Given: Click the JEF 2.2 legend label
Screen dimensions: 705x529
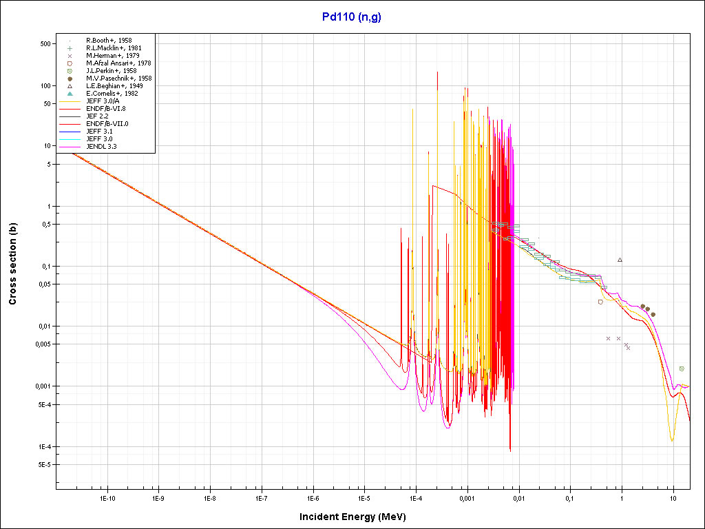Looking at the screenshot, I should pyautogui.click(x=97, y=116).
